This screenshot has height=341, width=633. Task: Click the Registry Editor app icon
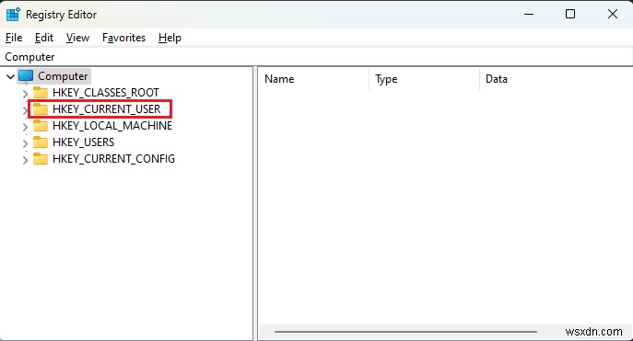coord(13,14)
